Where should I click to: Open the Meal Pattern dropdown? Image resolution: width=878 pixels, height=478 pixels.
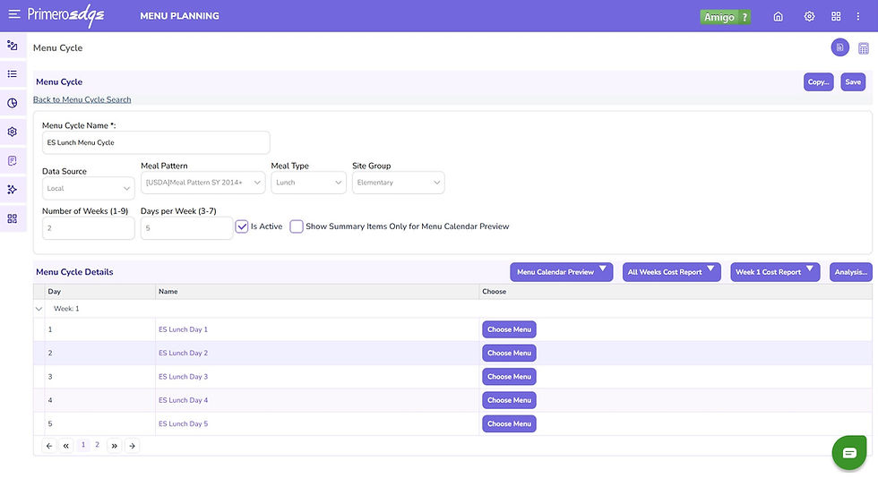pos(202,183)
